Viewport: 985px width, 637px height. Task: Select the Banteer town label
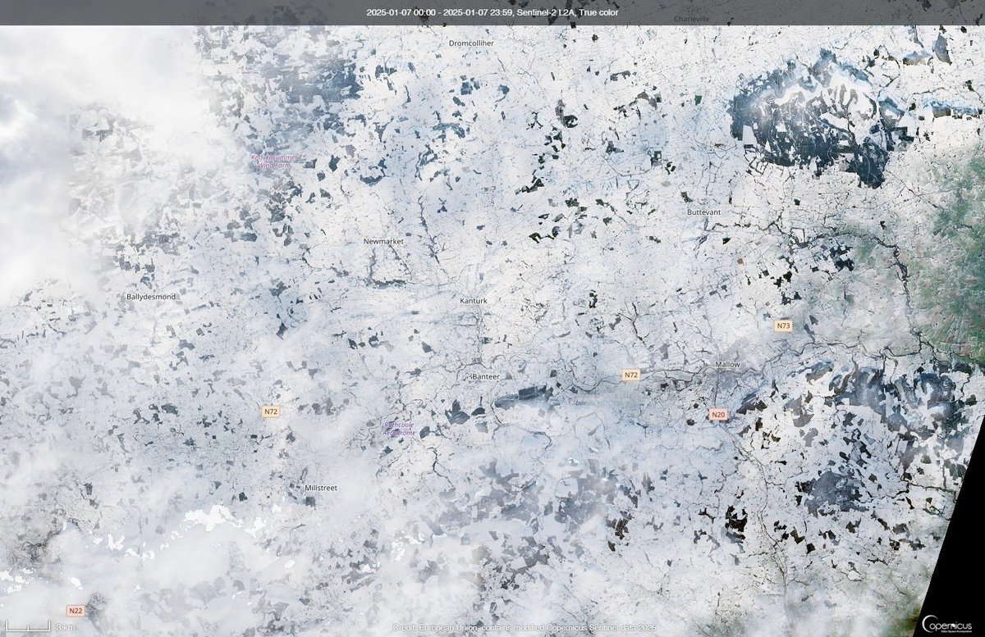click(486, 375)
